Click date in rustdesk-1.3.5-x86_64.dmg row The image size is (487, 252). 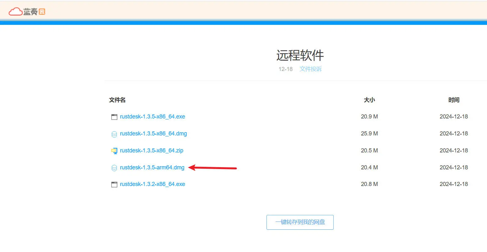point(454,134)
